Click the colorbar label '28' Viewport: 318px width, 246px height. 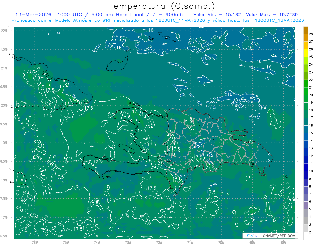(x=311, y=34)
